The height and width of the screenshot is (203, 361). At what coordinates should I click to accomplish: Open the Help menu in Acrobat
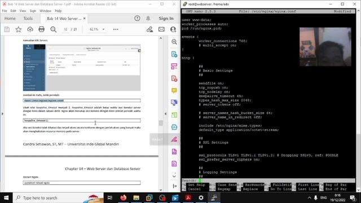pos(58,11)
